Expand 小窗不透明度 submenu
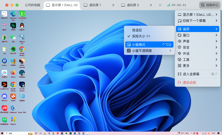222x135 pixels. click(149, 51)
